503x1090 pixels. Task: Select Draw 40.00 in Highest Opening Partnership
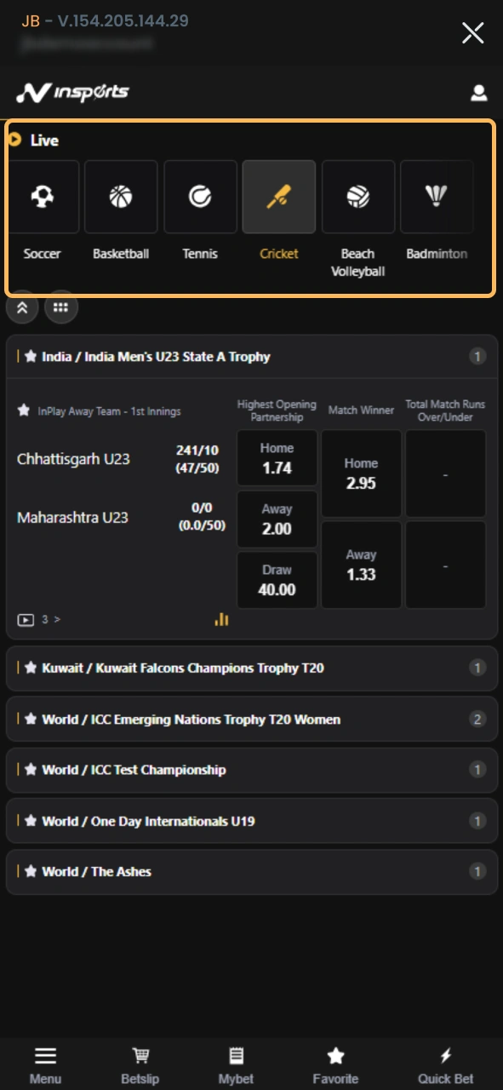point(277,579)
